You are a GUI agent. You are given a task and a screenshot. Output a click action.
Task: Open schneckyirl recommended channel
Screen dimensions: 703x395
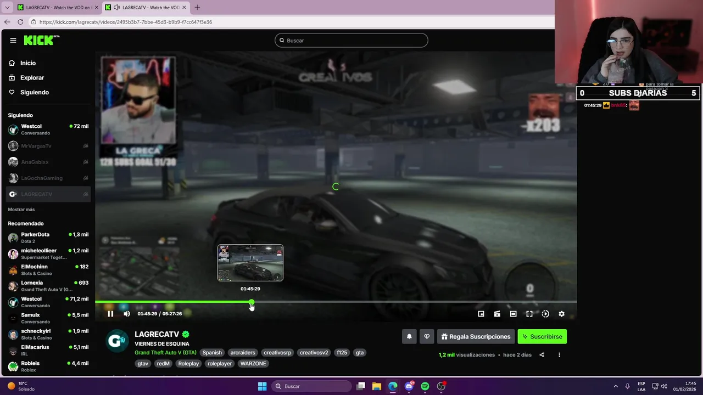(48, 334)
